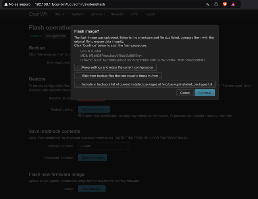The height and width of the screenshot is (199, 258).
Task: Click the info icon under Restore backup
Action: (x=80, y=115)
